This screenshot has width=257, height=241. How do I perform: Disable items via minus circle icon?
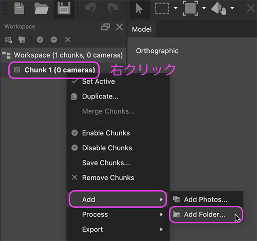54,40
